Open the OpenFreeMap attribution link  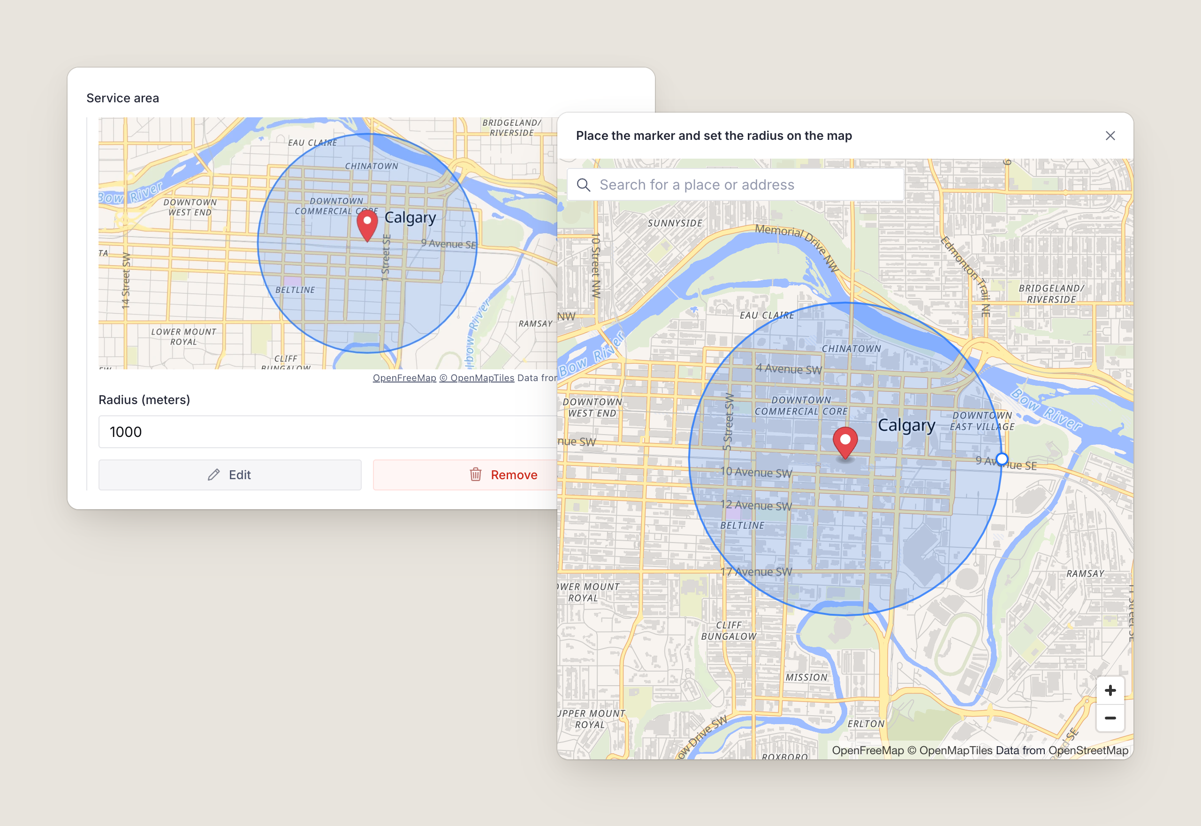pyautogui.click(x=404, y=378)
